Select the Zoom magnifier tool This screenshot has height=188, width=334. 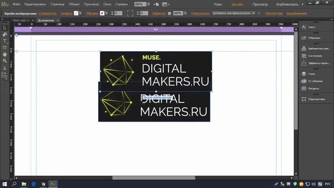click(5, 61)
